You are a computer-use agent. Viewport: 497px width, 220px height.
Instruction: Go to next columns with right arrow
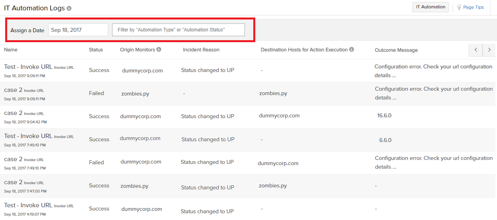[489, 50]
